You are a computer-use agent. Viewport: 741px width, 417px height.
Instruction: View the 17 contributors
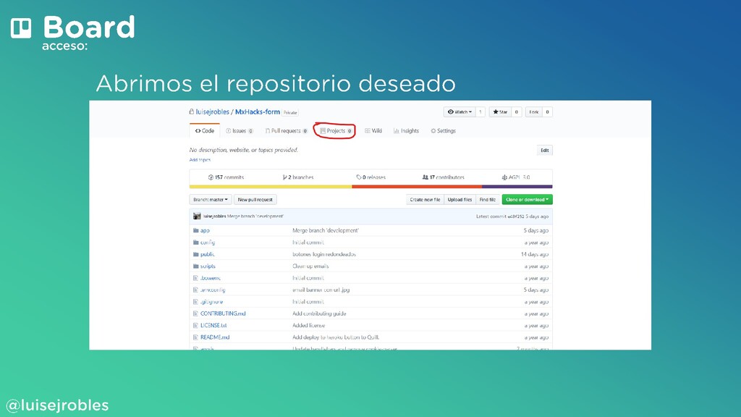pyautogui.click(x=444, y=177)
